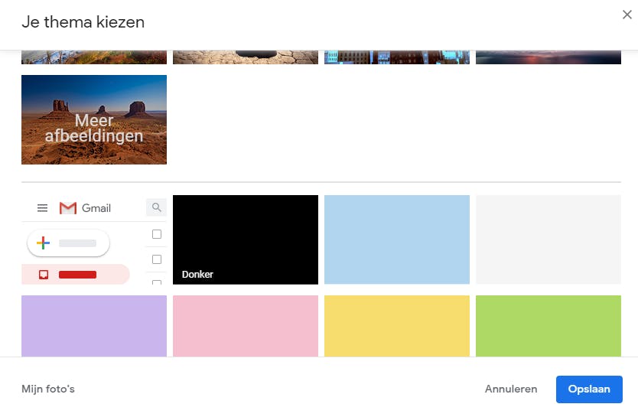
Task: Tick the second checkbox in Gmail preview
Action: pos(157,259)
